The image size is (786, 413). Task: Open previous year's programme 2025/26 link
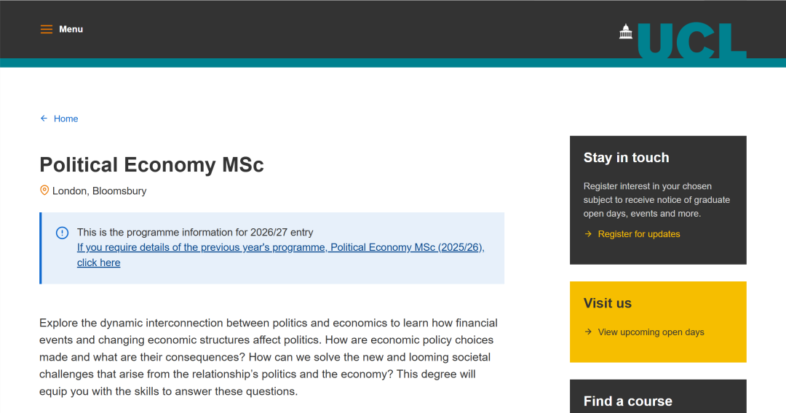pyautogui.click(x=280, y=247)
